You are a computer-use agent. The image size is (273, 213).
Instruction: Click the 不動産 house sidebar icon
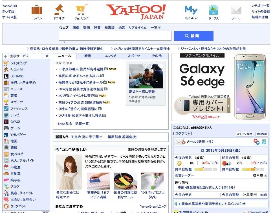click(6, 167)
